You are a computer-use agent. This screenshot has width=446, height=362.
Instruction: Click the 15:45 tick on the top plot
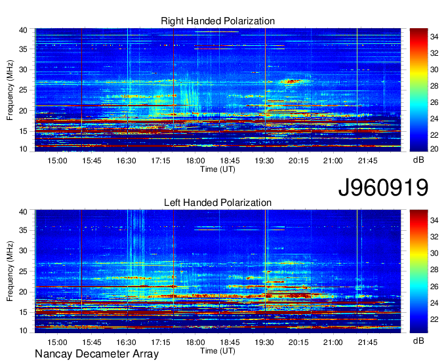click(x=92, y=161)
